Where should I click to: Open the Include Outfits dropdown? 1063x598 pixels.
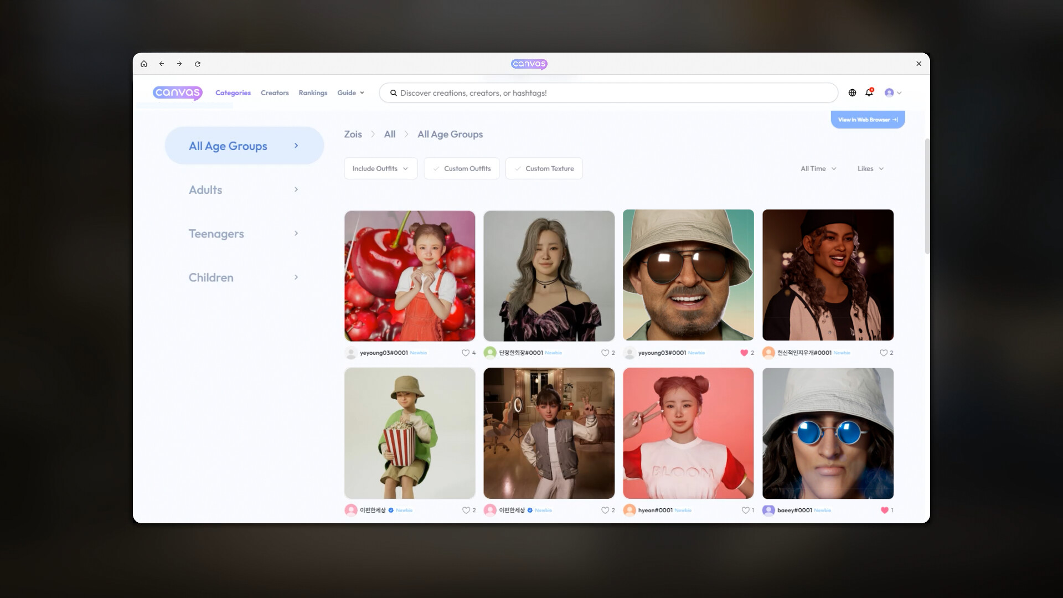380,168
